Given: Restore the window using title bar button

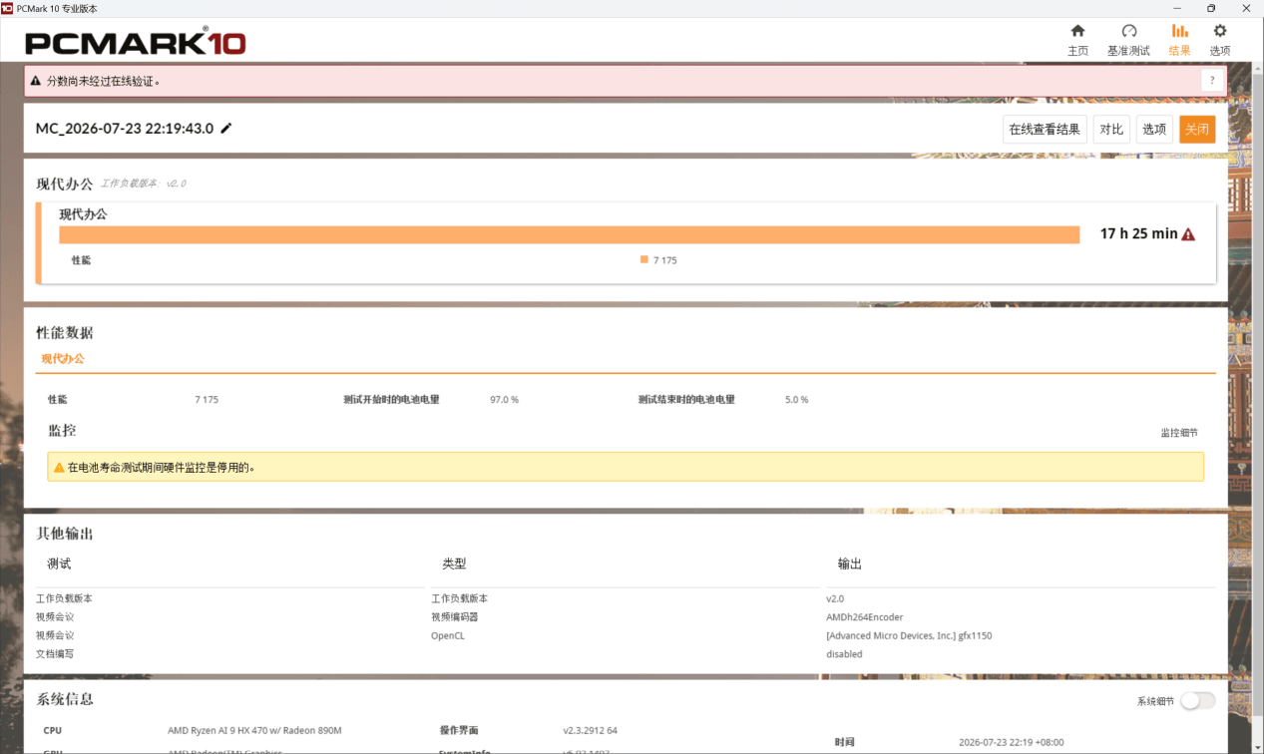Looking at the screenshot, I should click(1211, 8).
